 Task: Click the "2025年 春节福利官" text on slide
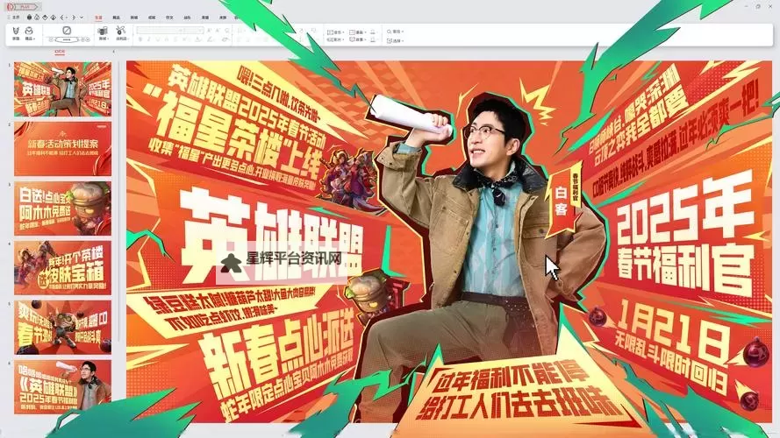click(x=685, y=233)
